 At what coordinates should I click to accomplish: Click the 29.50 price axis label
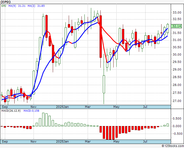click(177, 62)
